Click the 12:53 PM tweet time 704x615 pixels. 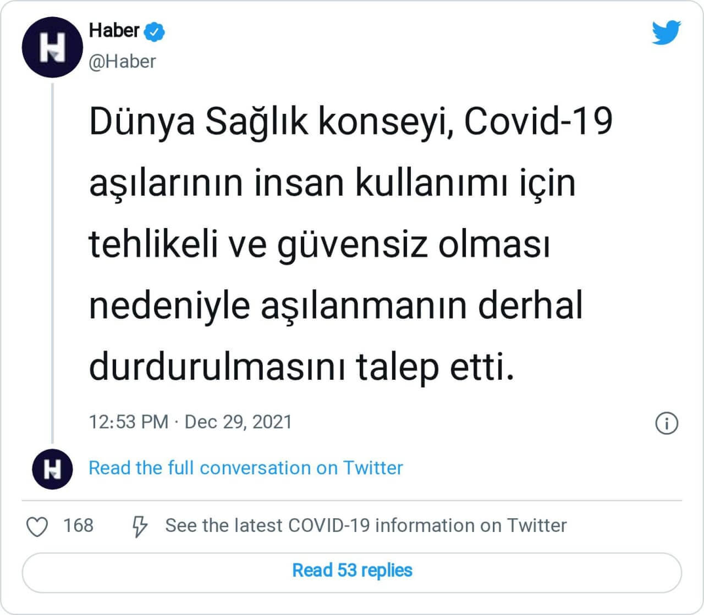pyautogui.click(x=128, y=422)
